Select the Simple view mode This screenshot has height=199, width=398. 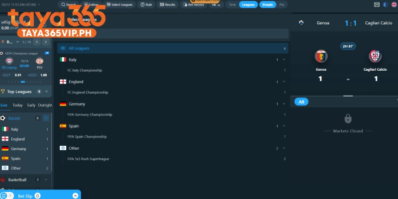(268, 4)
